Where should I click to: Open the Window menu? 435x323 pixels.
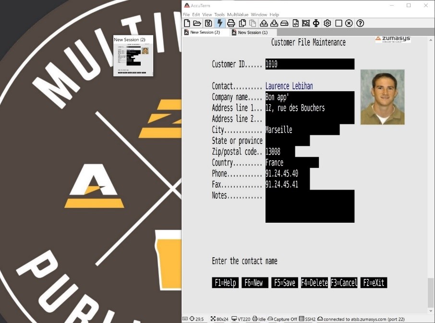[259, 14]
